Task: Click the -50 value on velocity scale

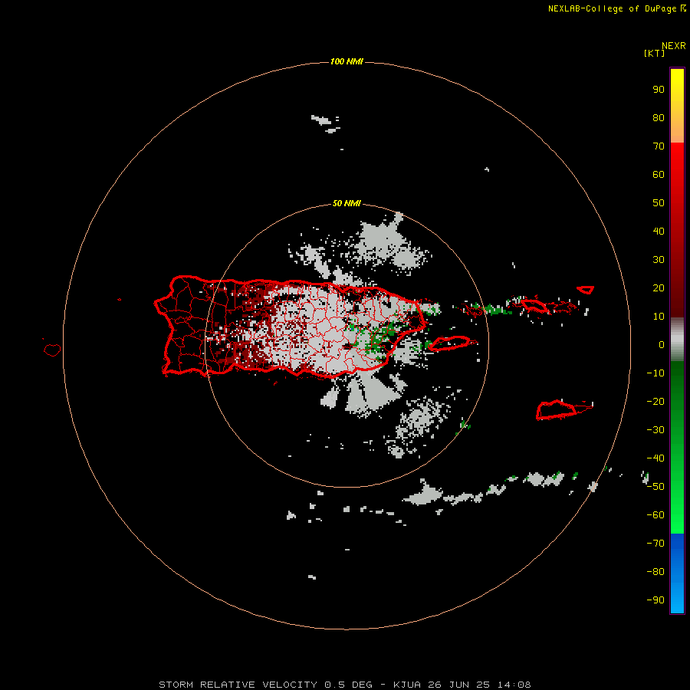Action: click(x=655, y=487)
